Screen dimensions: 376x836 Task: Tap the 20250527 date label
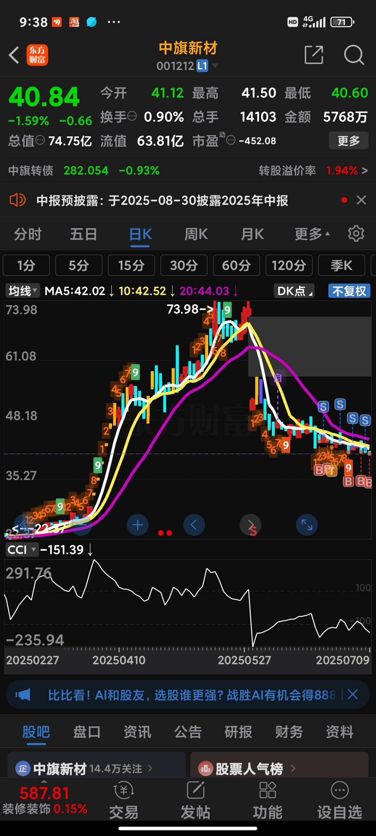[x=244, y=660]
